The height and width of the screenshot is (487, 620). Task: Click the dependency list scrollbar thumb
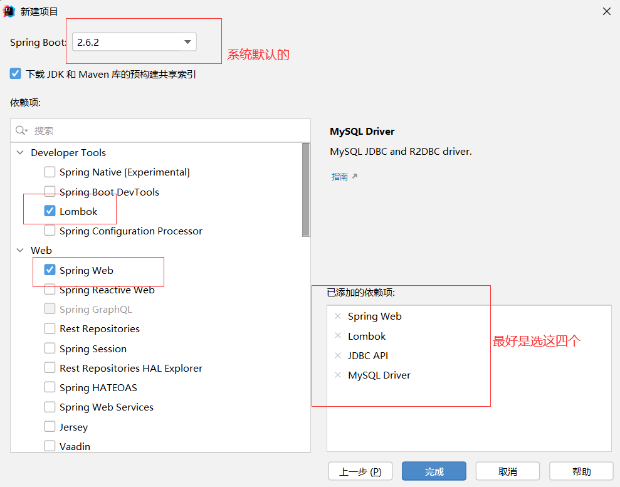pyautogui.click(x=306, y=190)
